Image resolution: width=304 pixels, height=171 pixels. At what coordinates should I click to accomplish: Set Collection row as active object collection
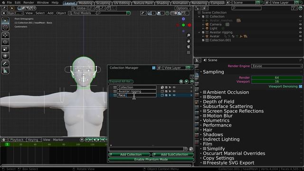pyautogui.click(x=162, y=87)
